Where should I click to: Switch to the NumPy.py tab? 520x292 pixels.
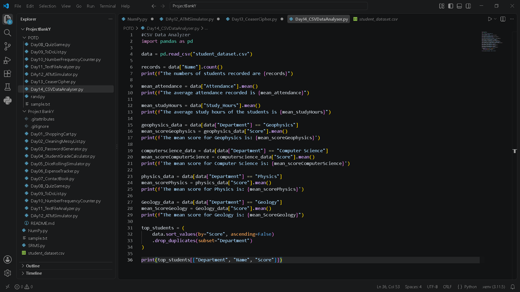(x=137, y=19)
